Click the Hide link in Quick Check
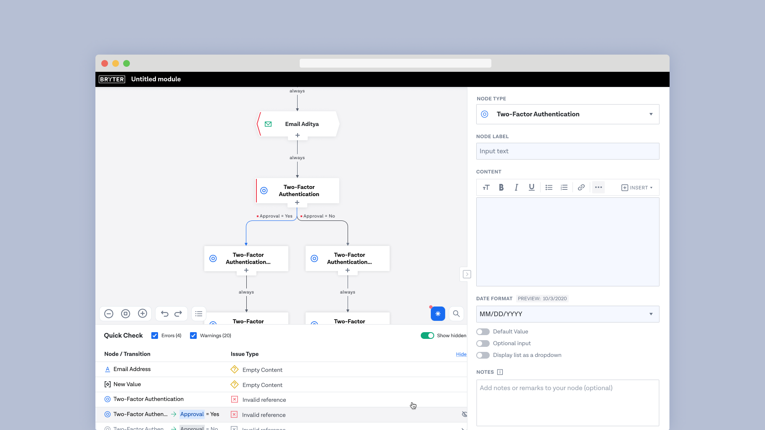The width and height of the screenshot is (765, 430). click(461, 354)
